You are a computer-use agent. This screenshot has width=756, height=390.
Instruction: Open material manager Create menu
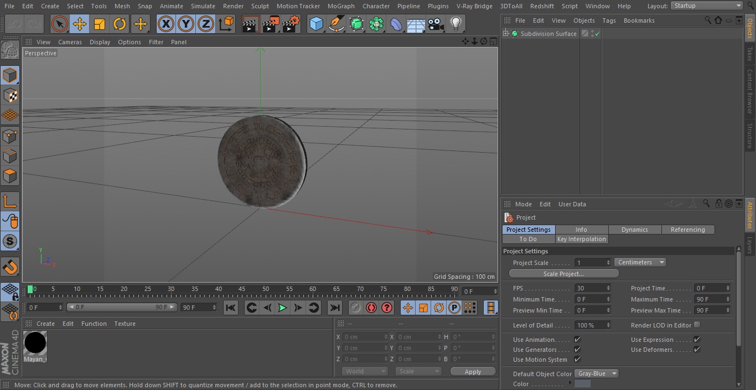tap(45, 324)
